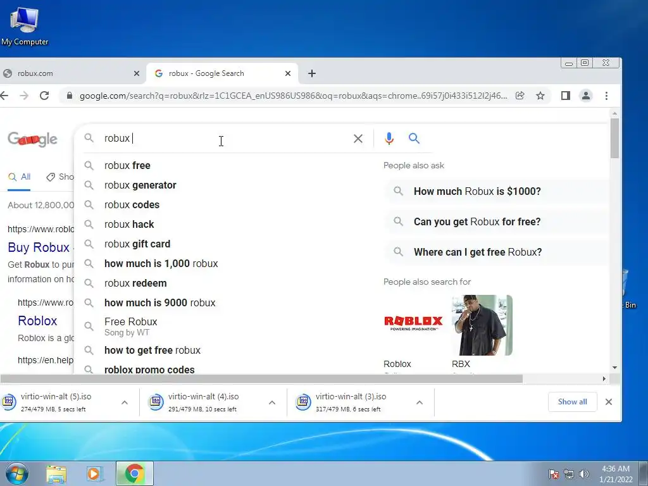Screen dimensions: 648x486
Task: Open Can you get Robux for free?
Action: [496, 222]
